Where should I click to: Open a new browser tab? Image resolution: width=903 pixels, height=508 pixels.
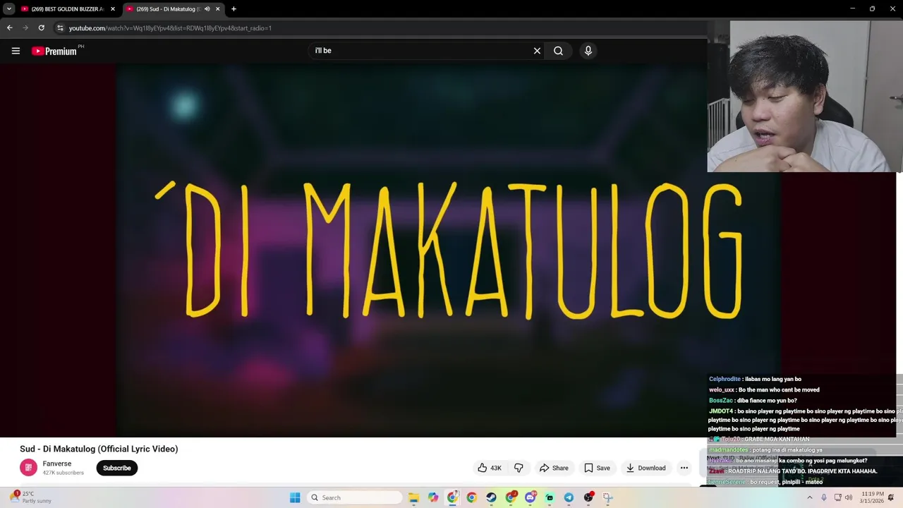[234, 9]
